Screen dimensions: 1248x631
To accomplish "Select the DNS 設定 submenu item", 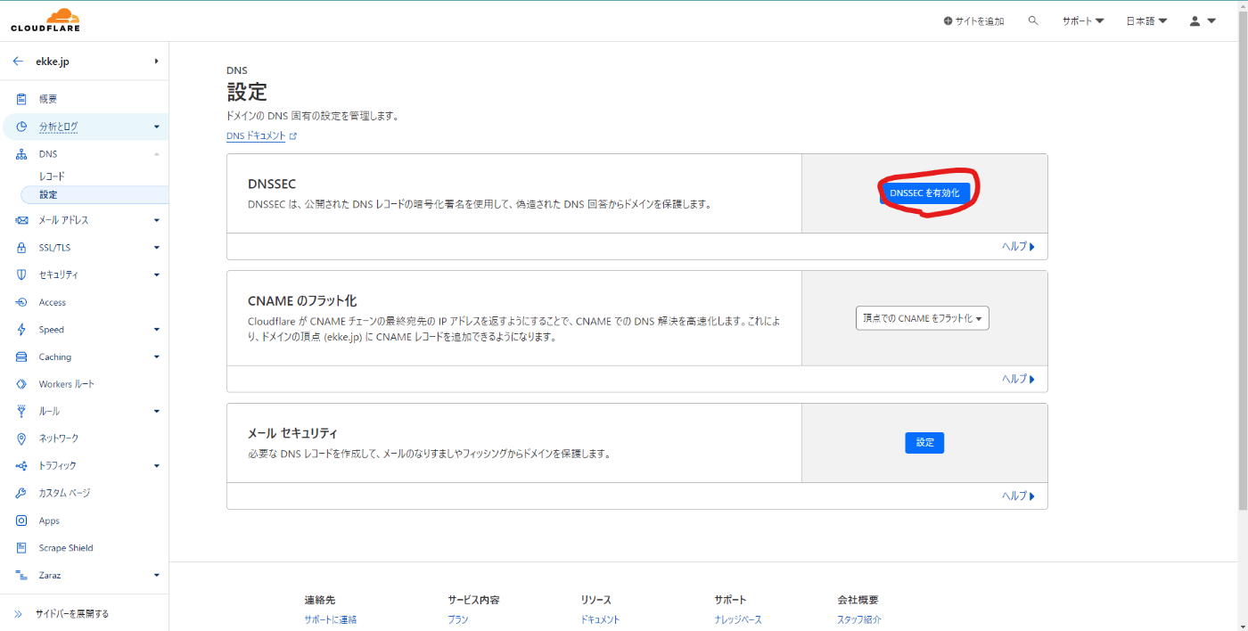I will click(48, 194).
